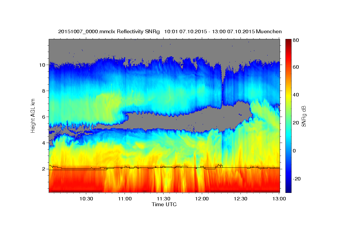Viewport: 346px width, 231px height.
Task: Click the colorbar value 60
Action: 296,67
